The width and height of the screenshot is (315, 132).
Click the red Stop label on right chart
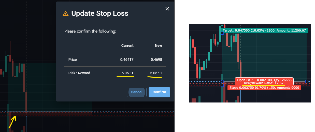coord(264,87)
